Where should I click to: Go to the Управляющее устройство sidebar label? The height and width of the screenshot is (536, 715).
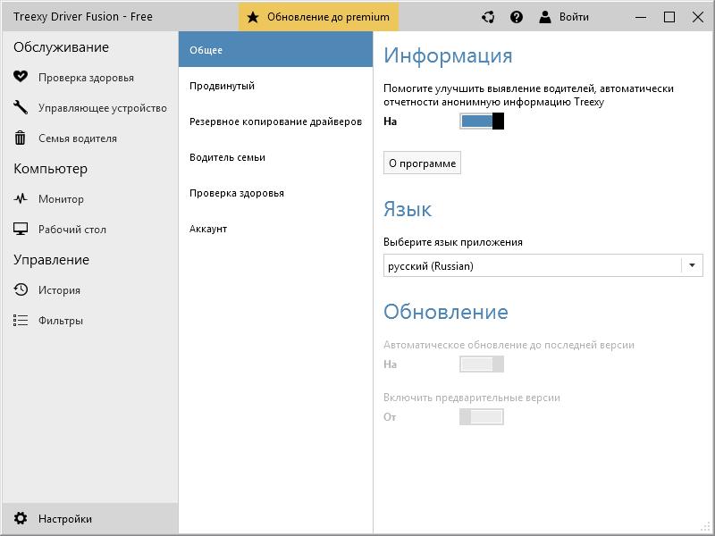pyautogui.click(x=103, y=108)
